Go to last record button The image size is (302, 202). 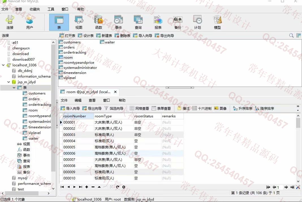tap(81, 187)
